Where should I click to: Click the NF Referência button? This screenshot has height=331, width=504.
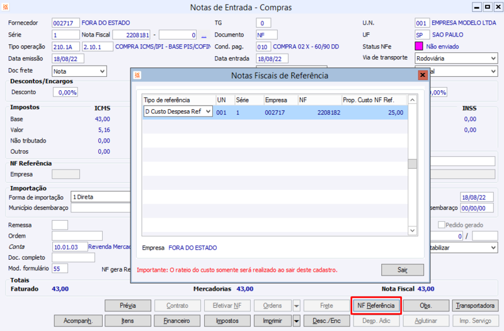pyautogui.click(x=375, y=306)
